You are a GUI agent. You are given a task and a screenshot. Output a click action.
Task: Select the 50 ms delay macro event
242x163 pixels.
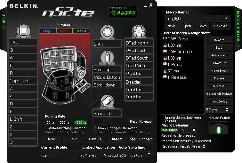pos(171,71)
